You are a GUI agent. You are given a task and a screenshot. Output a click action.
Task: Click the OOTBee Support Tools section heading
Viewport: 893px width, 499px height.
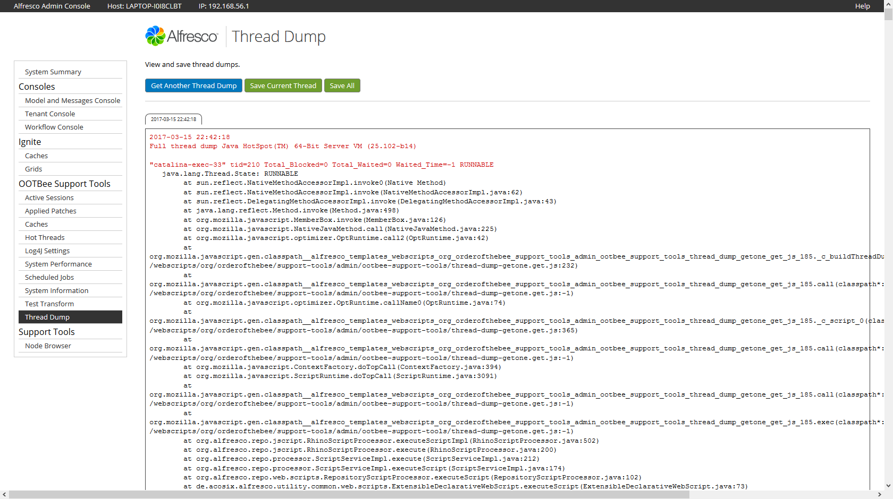(64, 184)
